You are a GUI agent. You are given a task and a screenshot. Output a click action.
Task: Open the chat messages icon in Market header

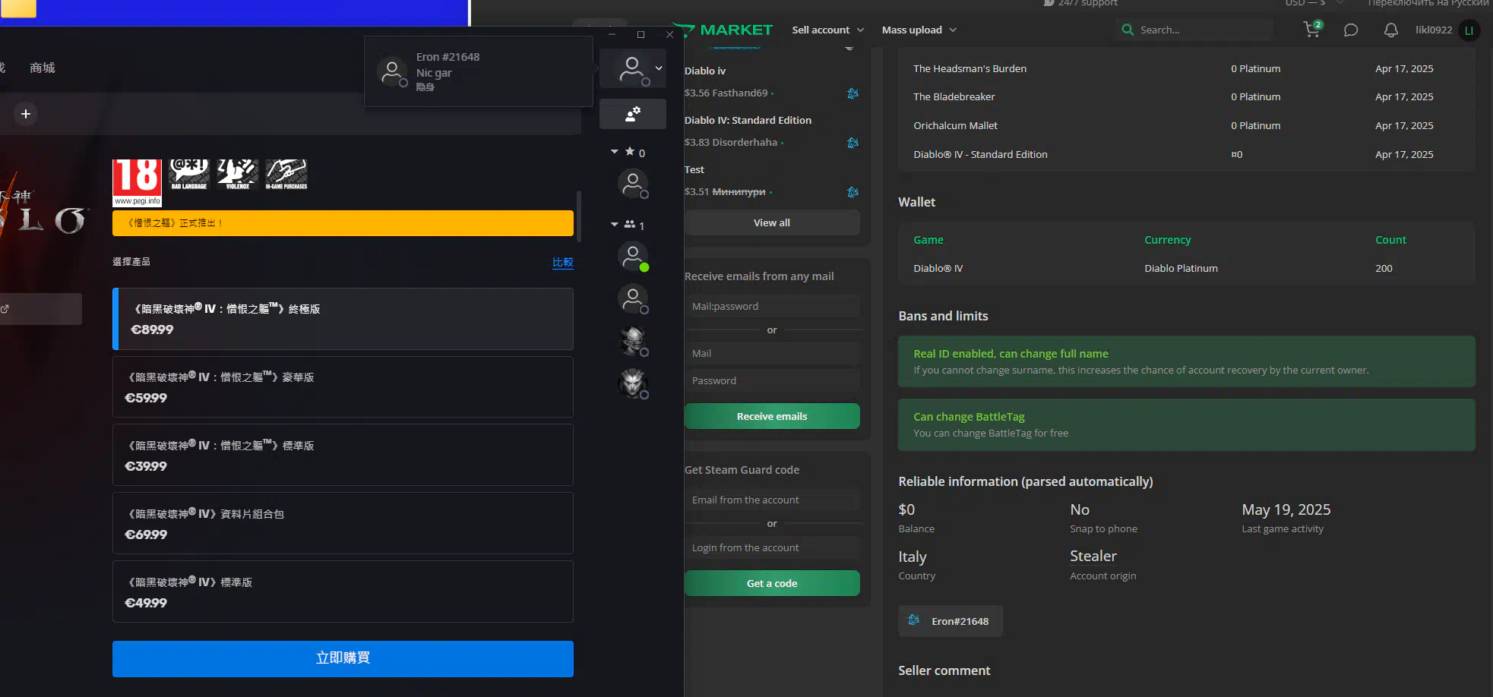tap(1351, 30)
